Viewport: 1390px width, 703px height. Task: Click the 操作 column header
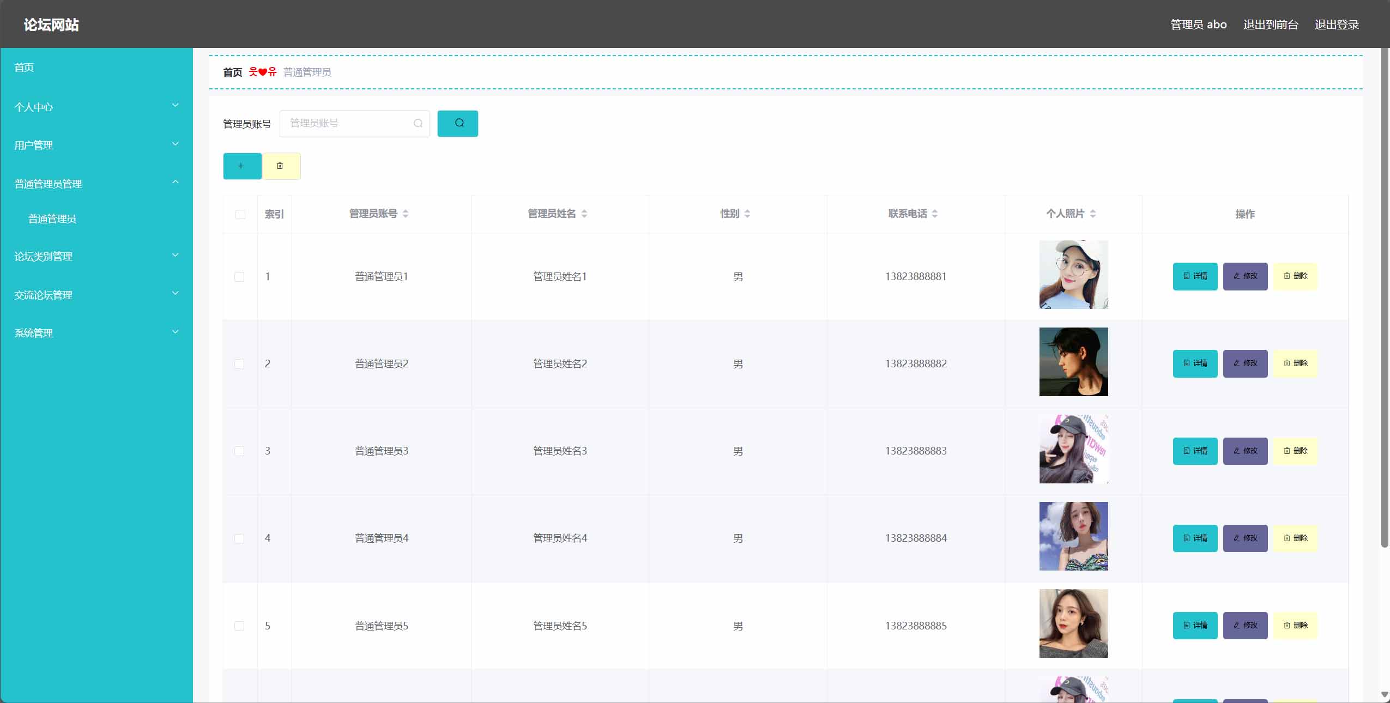[1245, 214]
